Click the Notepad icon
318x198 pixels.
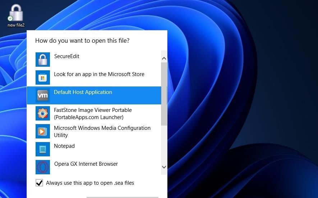(x=43, y=149)
